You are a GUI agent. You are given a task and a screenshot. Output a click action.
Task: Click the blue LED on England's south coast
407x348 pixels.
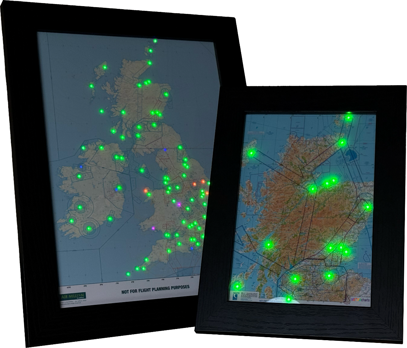[x=192, y=249]
